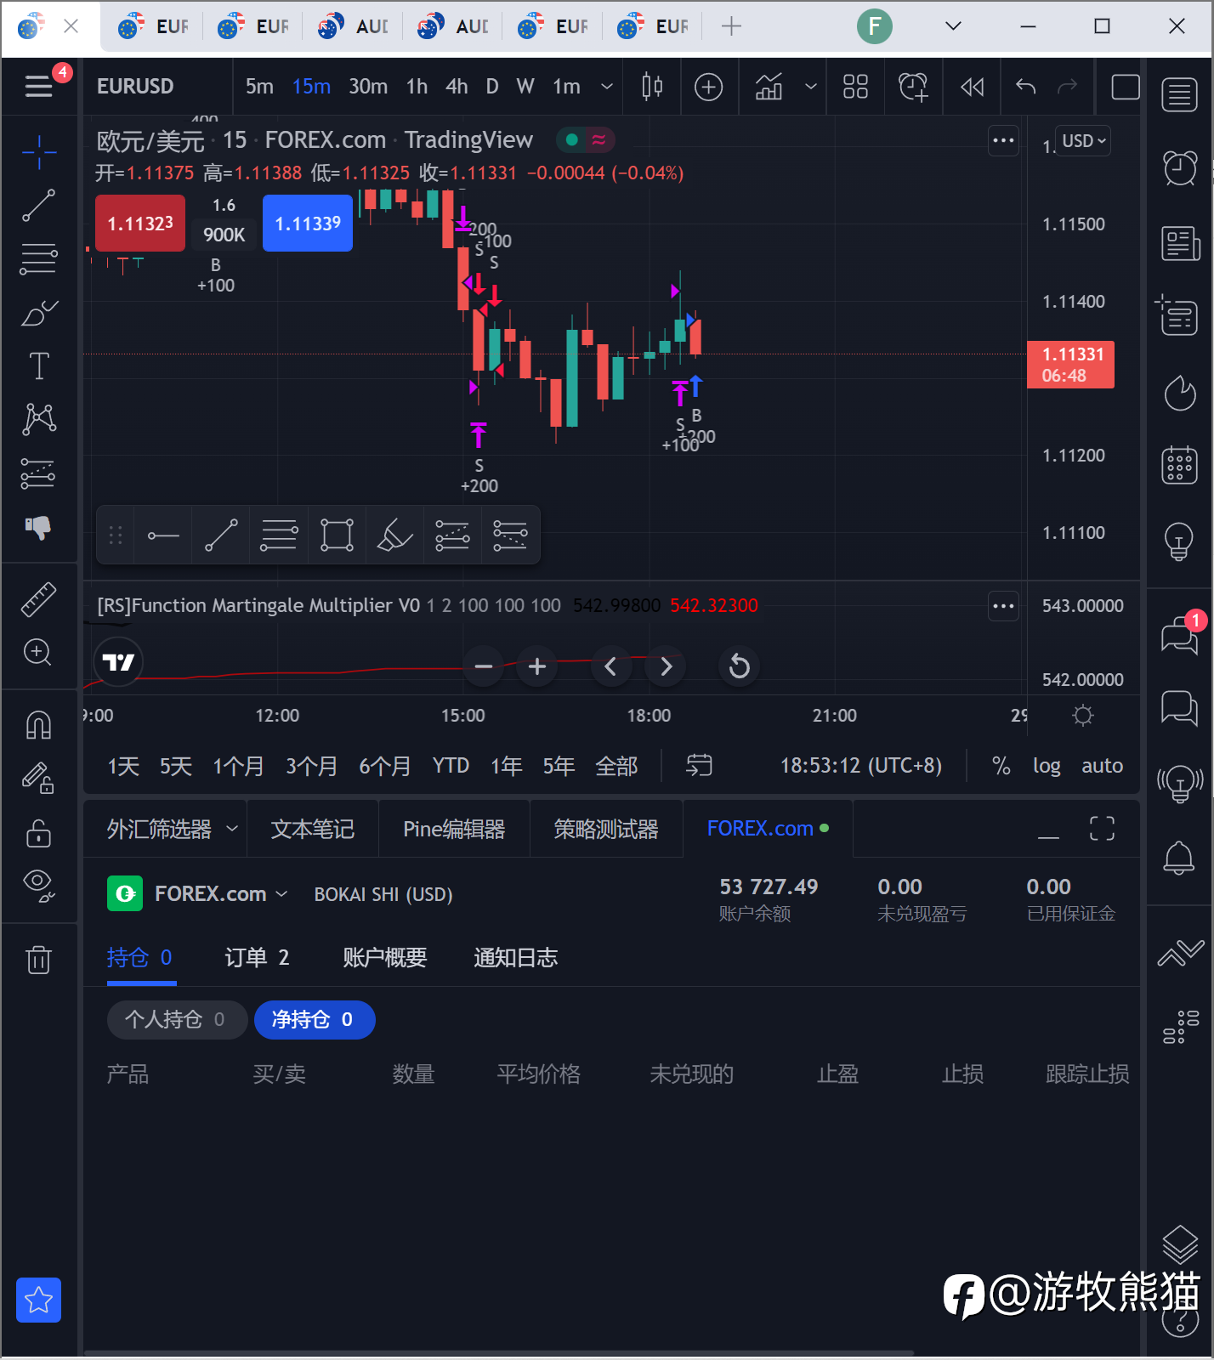The height and width of the screenshot is (1360, 1214).
Task: Toggle the magnet mode icon
Action: (39, 725)
